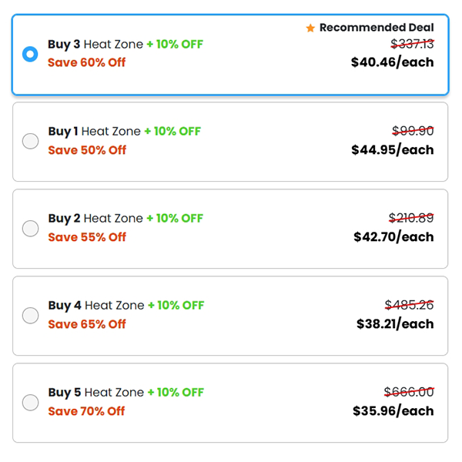Click the Save 70% Off text

(86, 411)
